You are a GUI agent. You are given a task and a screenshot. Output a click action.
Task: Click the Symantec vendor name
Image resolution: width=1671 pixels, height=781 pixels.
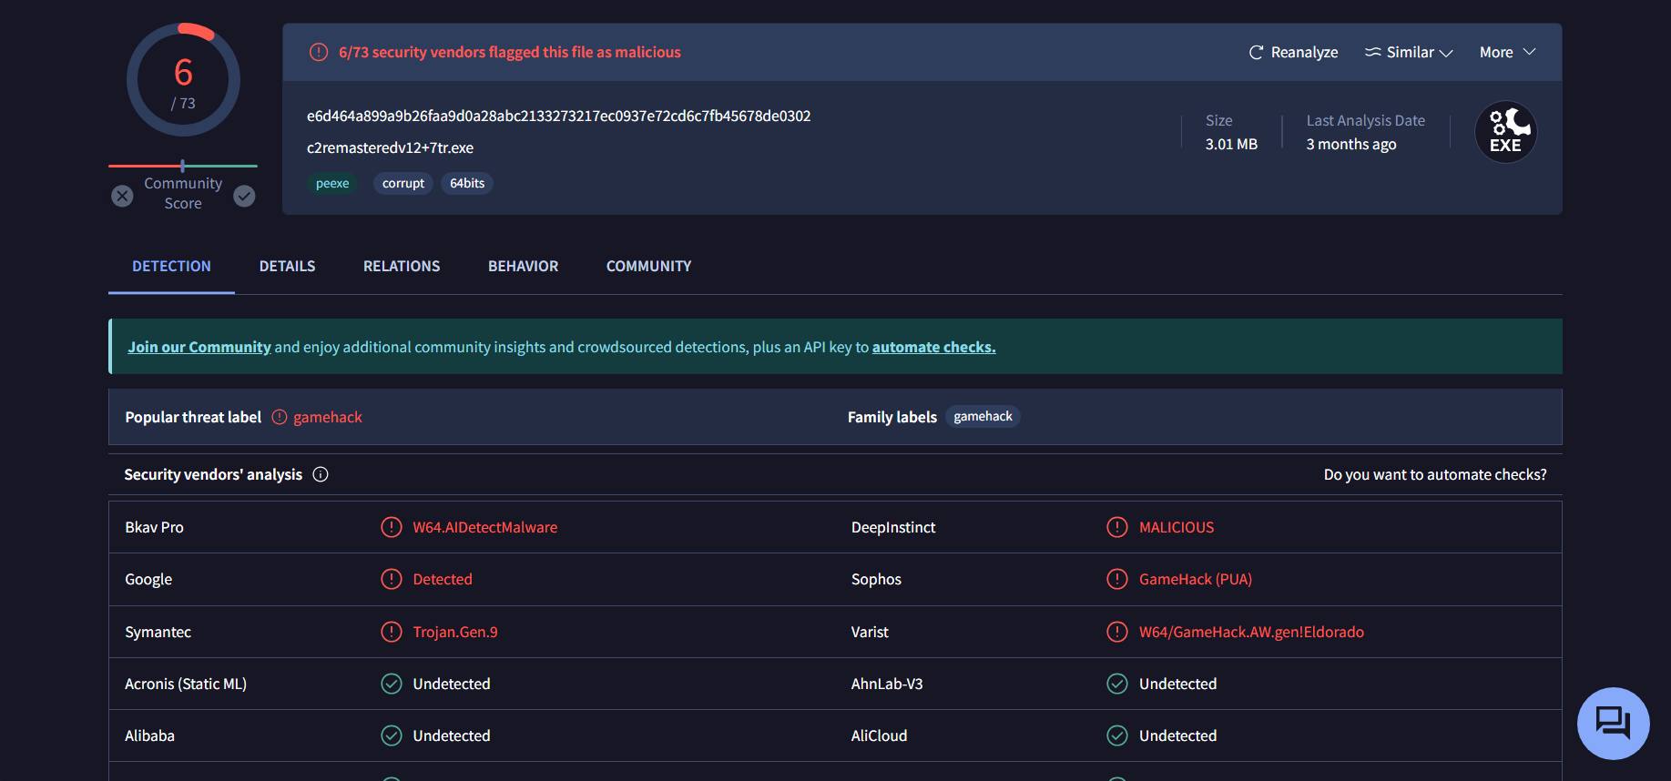(158, 633)
